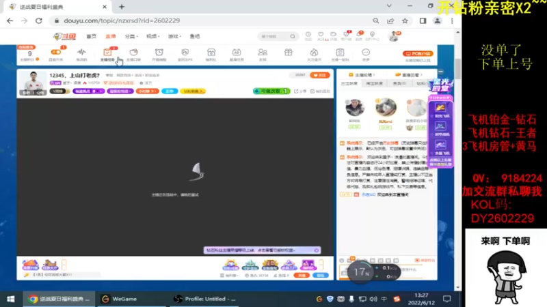The width and height of the screenshot is (547, 307).
Task: Toggle the orange live switch in toolbar
Action: (56, 53)
